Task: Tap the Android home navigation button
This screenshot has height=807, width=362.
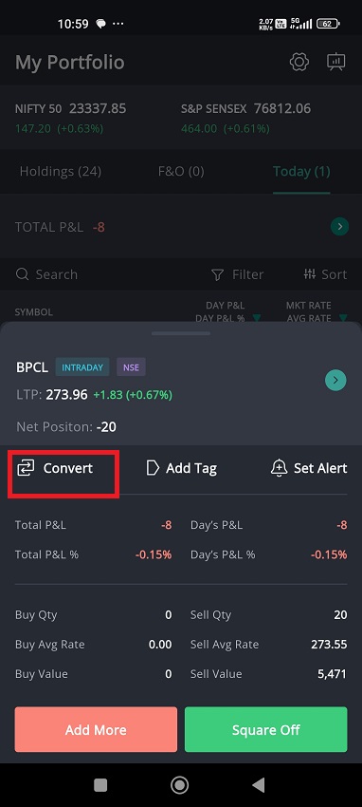Action: pyautogui.click(x=180, y=785)
